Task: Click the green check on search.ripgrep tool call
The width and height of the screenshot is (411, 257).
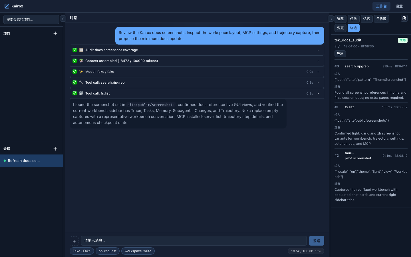Action: (x=75, y=83)
